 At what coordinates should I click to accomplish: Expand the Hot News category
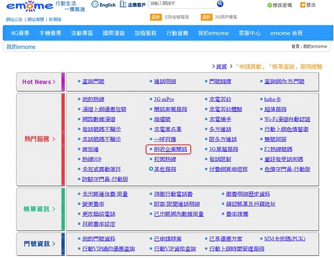point(39,82)
